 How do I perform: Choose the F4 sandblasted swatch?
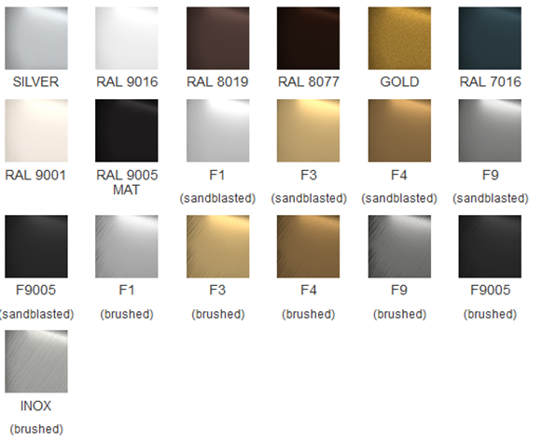coord(399,131)
